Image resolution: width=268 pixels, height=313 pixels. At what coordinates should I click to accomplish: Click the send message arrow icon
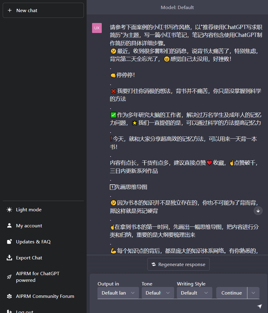(x=260, y=306)
